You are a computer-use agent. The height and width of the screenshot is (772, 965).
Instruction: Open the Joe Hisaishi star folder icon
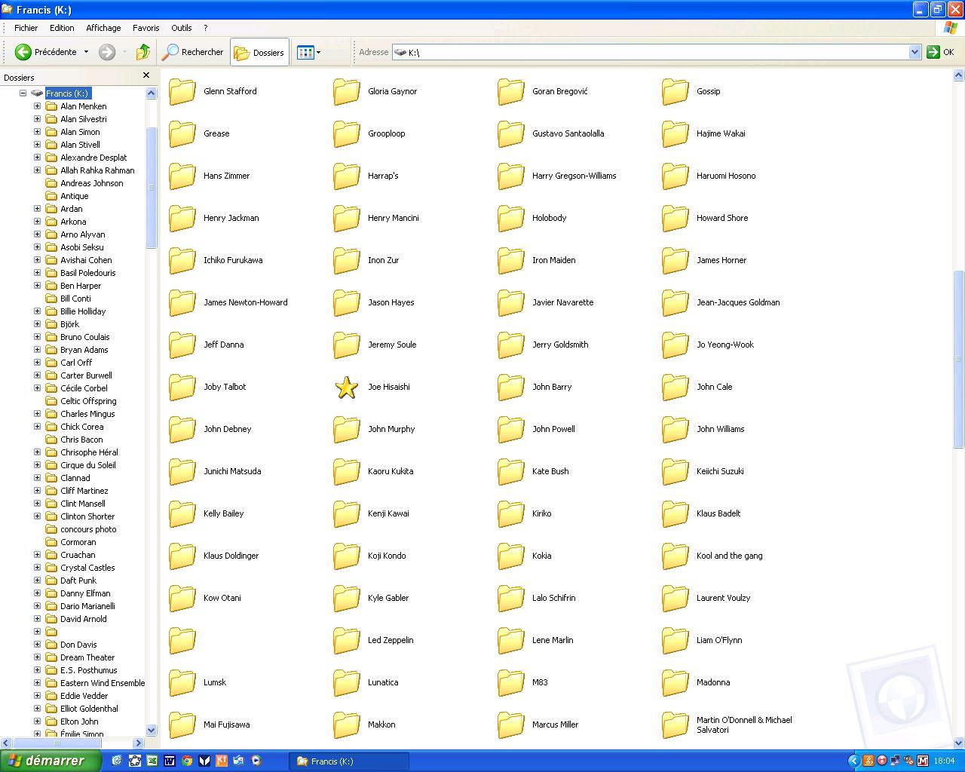point(346,388)
